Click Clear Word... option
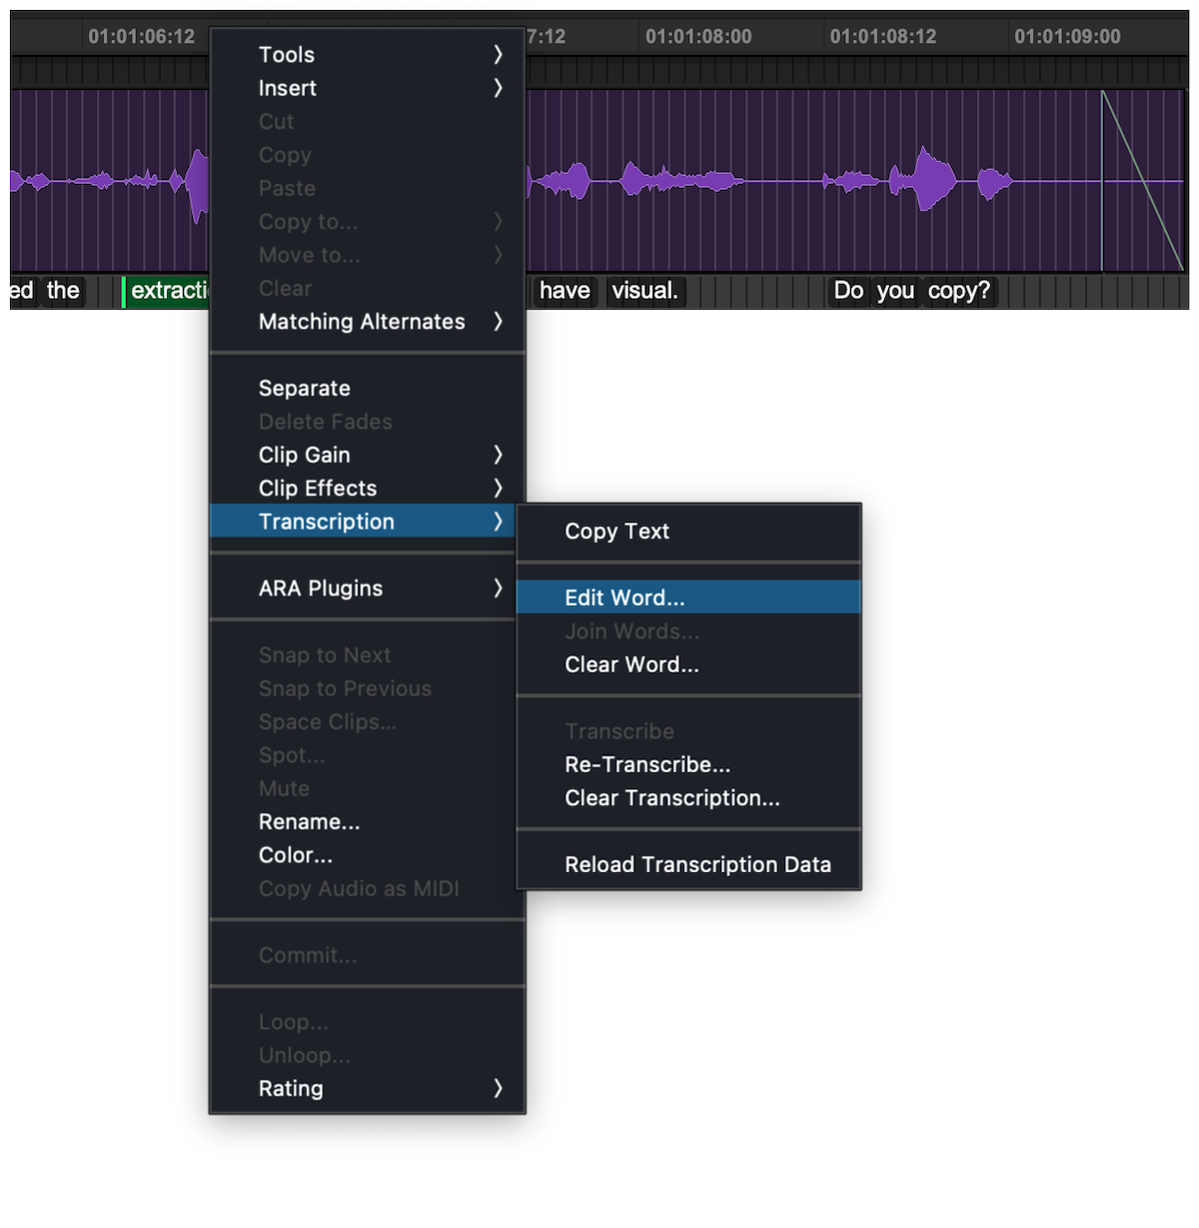Viewport: 1199px width, 1228px height. (x=631, y=664)
